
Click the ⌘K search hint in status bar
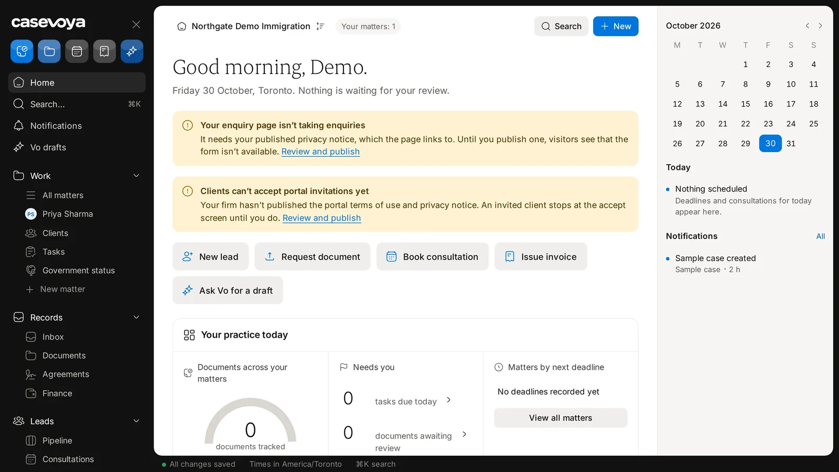[375, 464]
